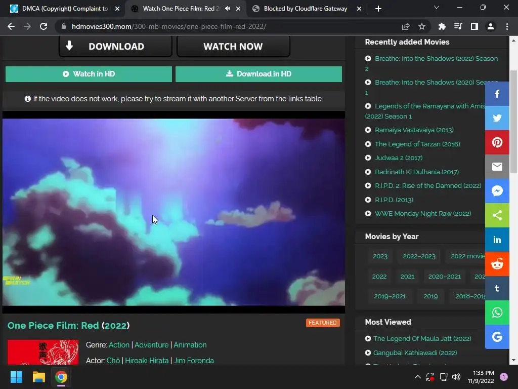
Task: Click the One Piece poster thumbnail
Action: tap(43, 353)
